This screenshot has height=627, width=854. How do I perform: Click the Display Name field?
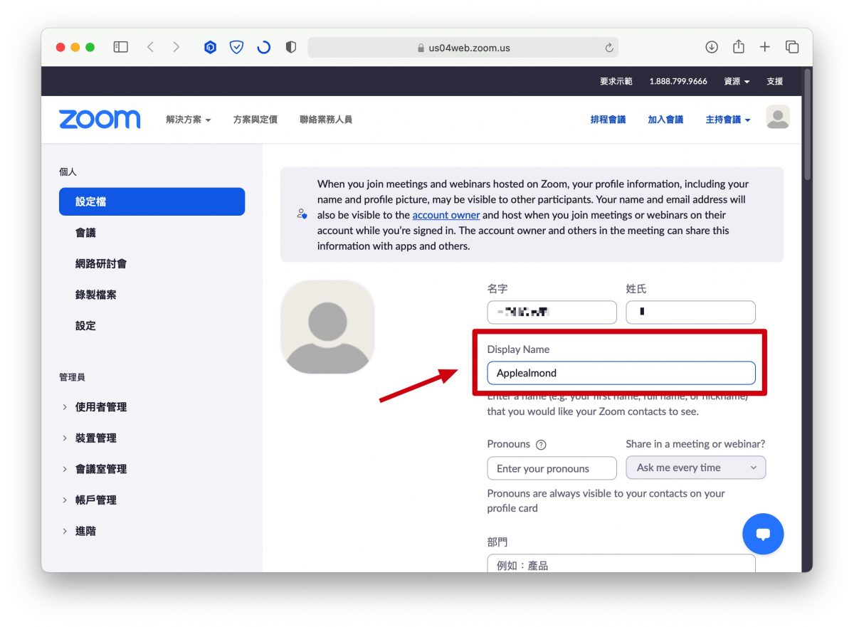pos(621,373)
